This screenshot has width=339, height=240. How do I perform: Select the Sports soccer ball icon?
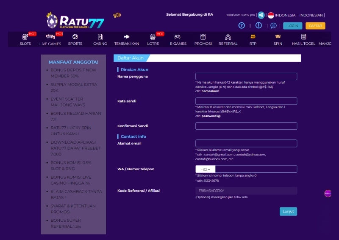pyautogui.click(x=75, y=37)
